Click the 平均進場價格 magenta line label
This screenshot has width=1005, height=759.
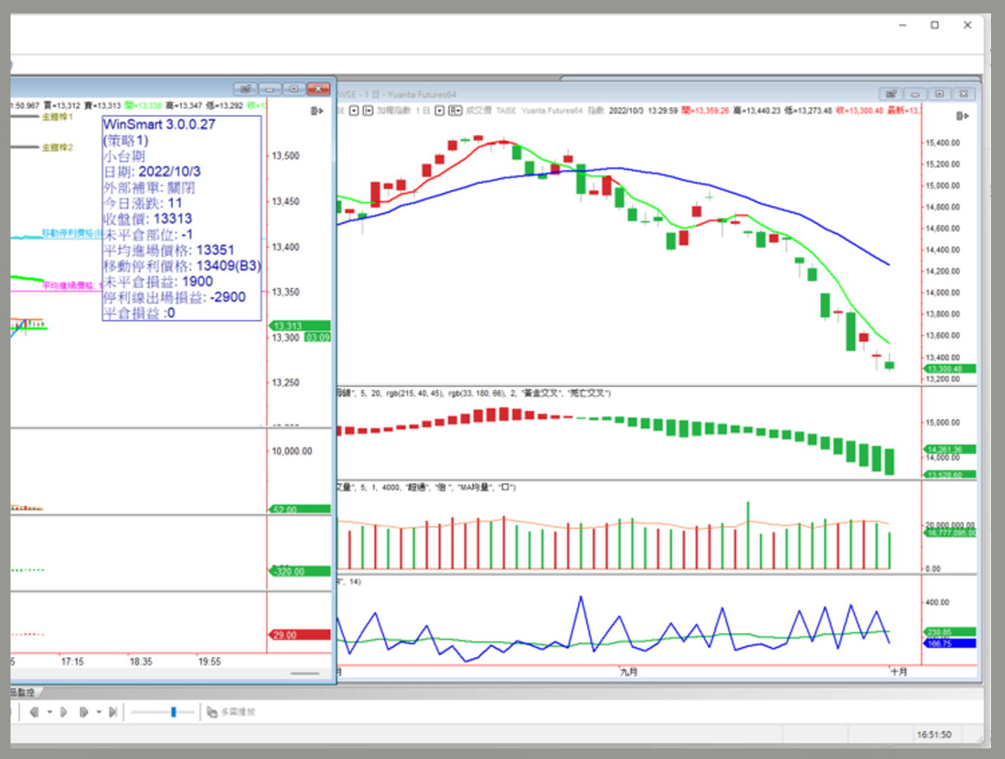click(x=72, y=285)
